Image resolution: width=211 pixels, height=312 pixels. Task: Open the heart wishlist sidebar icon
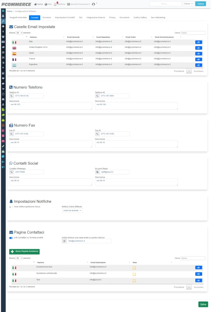[3, 78]
